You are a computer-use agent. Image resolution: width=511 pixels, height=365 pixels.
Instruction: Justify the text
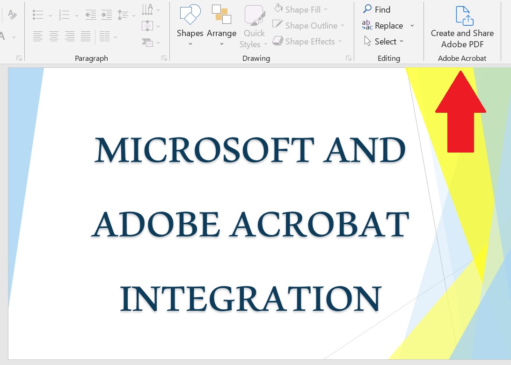[x=86, y=36]
